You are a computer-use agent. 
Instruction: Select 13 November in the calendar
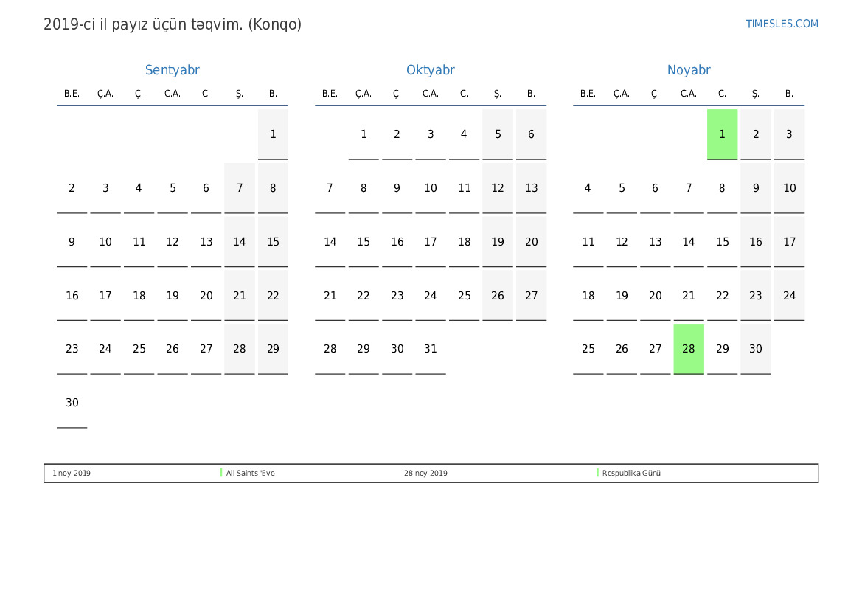[655, 242]
